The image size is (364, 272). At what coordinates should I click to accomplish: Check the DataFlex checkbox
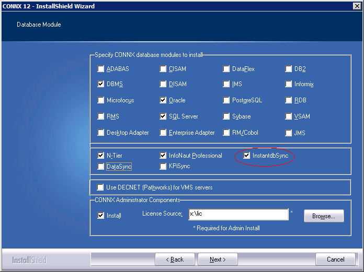[226, 69]
